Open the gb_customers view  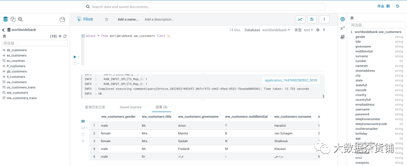coord(17,72)
